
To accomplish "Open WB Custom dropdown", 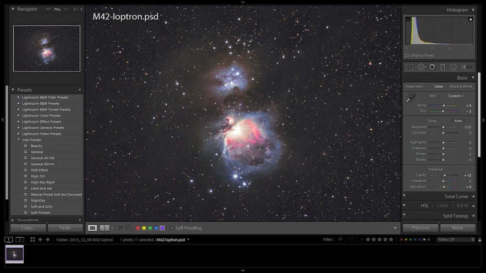I will pyautogui.click(x=456, y=96).
